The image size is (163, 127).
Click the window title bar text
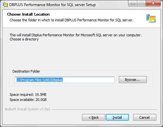52,5
